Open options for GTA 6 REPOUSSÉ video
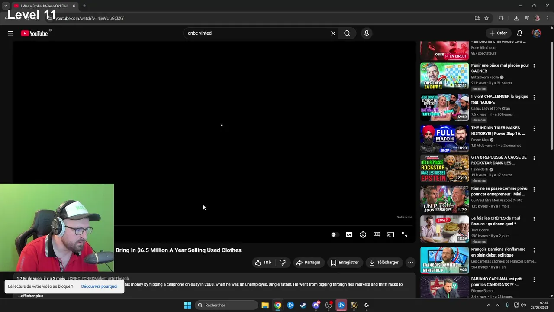The height and width of the screenshot is (312, 554). click(534, 158)
